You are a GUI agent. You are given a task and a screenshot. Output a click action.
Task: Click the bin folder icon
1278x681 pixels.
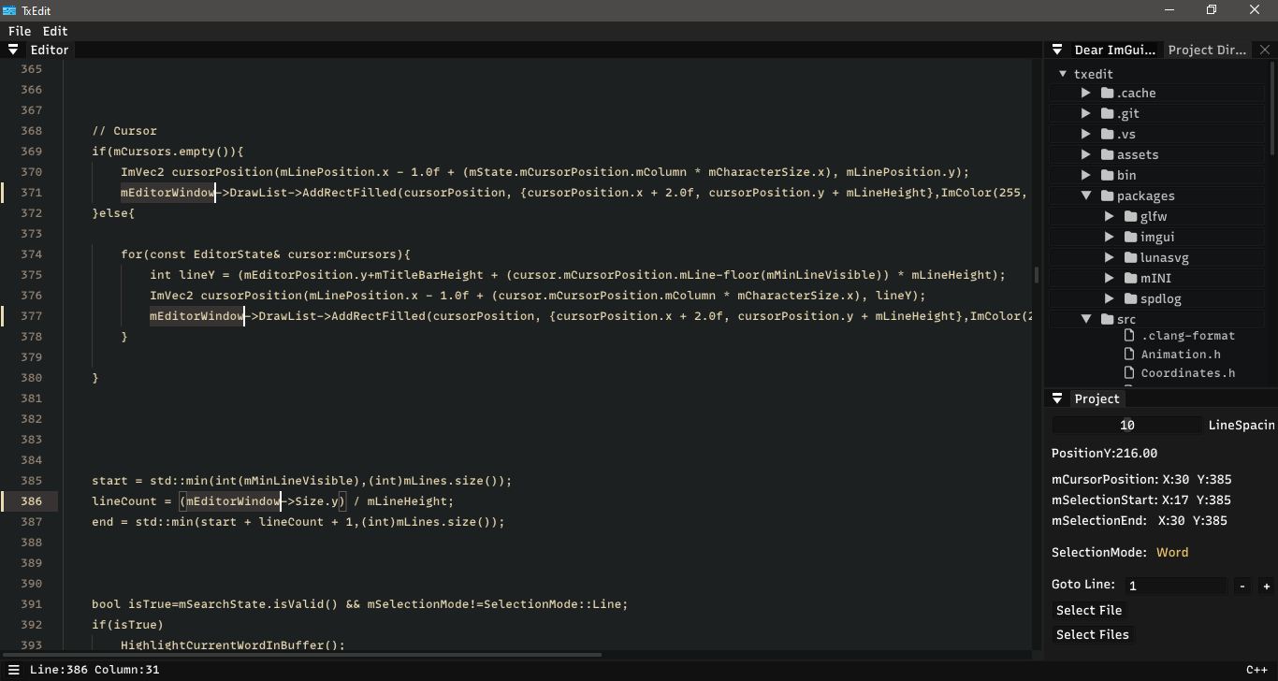coord(1107,175)
